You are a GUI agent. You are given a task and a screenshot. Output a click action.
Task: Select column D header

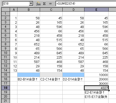73,10
